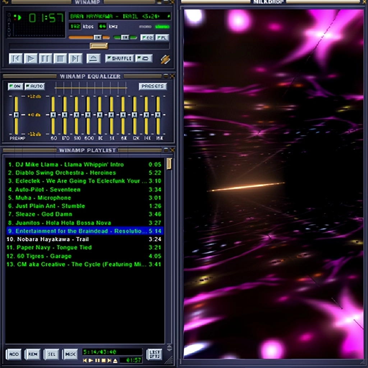Viewport: 368px width, 368px height.
Task: Open playlist ADD menu
Action: coord(14,354)
